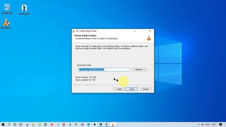Open the shield security icon in taskbar

(x=95, y=125)
